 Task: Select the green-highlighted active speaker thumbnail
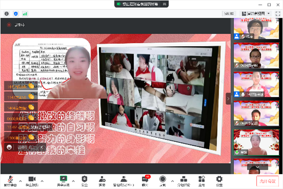click(x=256, y=142)
